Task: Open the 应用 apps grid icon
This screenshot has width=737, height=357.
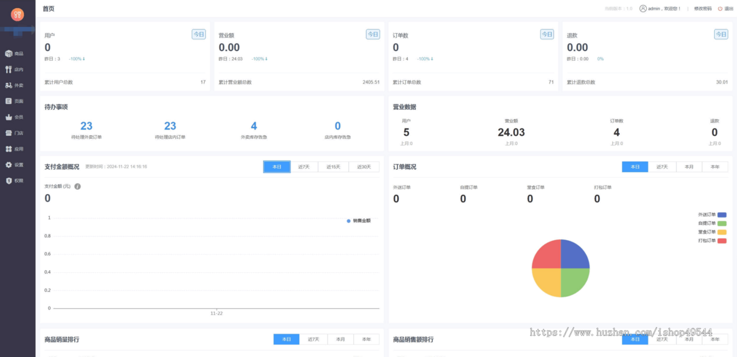Action: click(9, 149)
